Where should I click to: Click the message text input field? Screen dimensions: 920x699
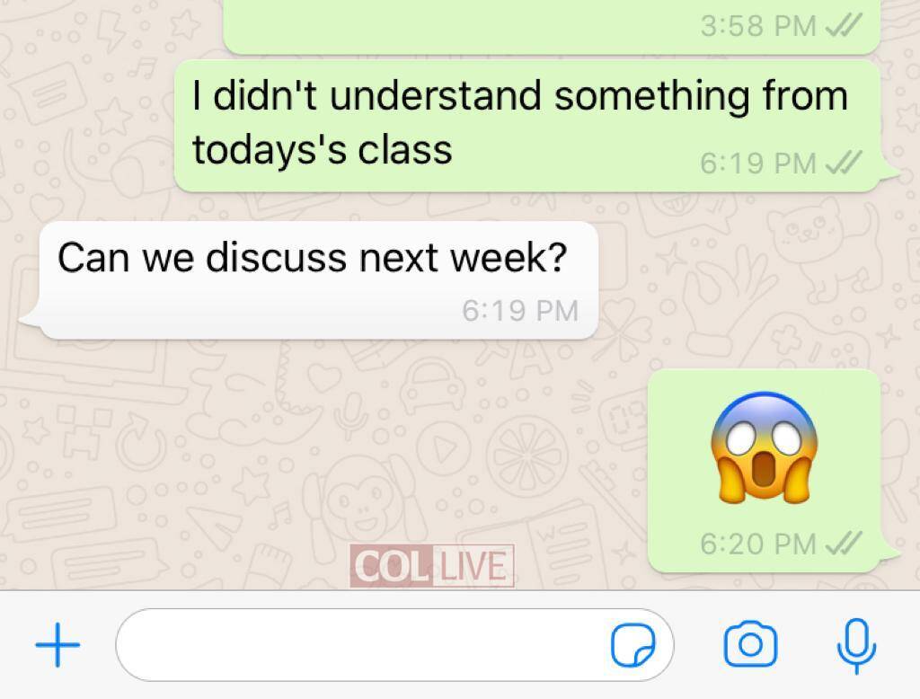(394, 645)
